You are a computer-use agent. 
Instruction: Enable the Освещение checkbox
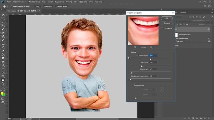pyautogui.click(x=132, y=85)
